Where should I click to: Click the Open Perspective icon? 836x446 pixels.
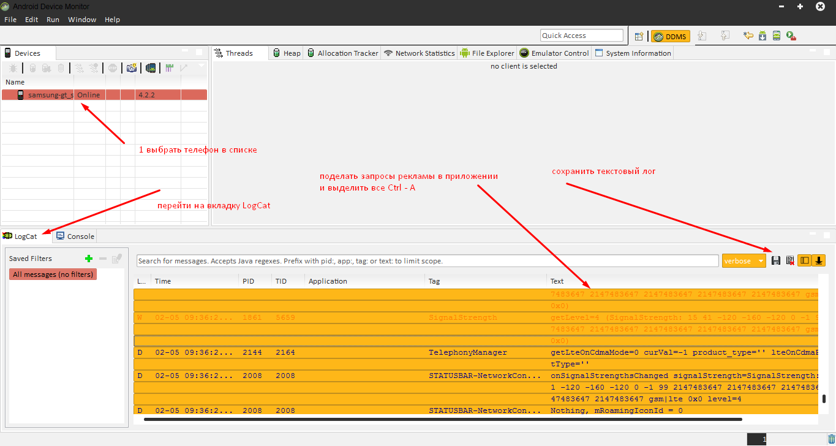639,36
